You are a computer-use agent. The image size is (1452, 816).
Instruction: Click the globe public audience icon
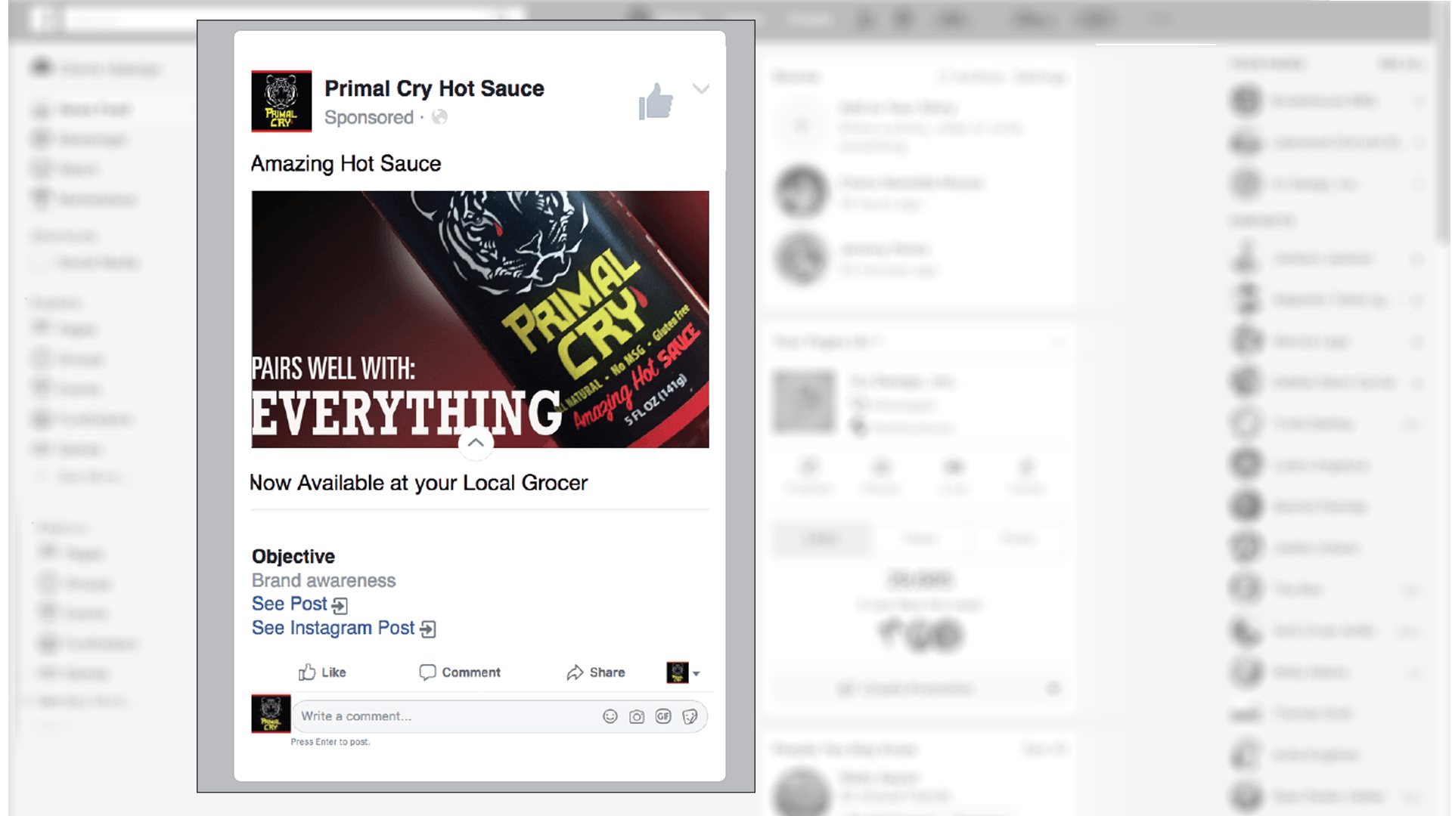[x=439, y=117]
